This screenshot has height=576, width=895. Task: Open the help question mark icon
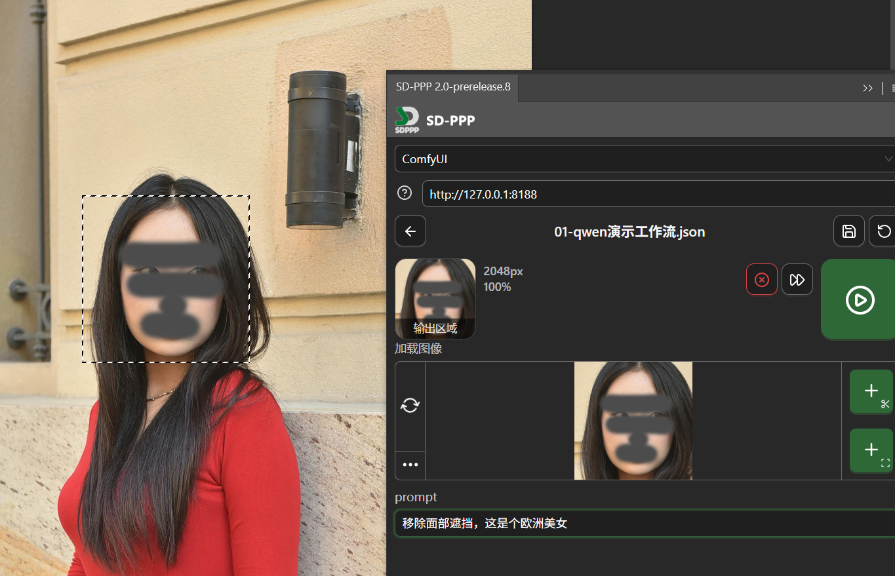pos(405,193)
